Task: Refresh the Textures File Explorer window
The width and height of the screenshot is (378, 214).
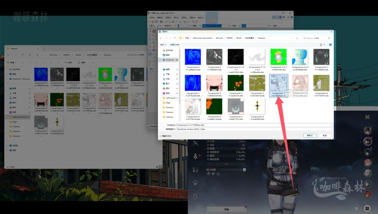Action: coord(30,55)
